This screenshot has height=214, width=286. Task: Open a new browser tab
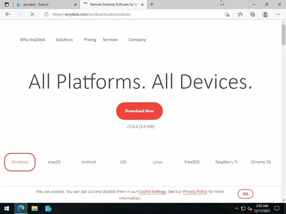[x=152, y=4]
